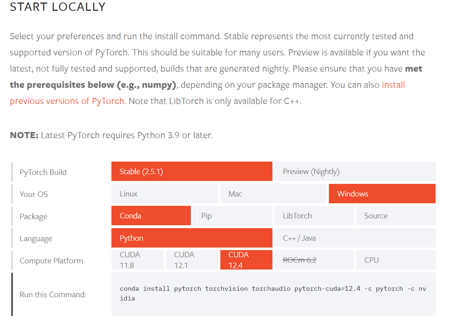Choose the Conda package option
The image size is (450, 326).
(151, 216)
